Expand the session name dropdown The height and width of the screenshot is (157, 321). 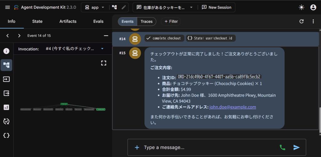tap(165, 8)
